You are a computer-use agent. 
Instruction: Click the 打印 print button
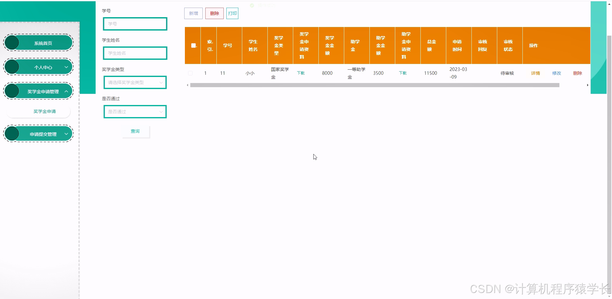pyautogui.click(x=232, y=13)
